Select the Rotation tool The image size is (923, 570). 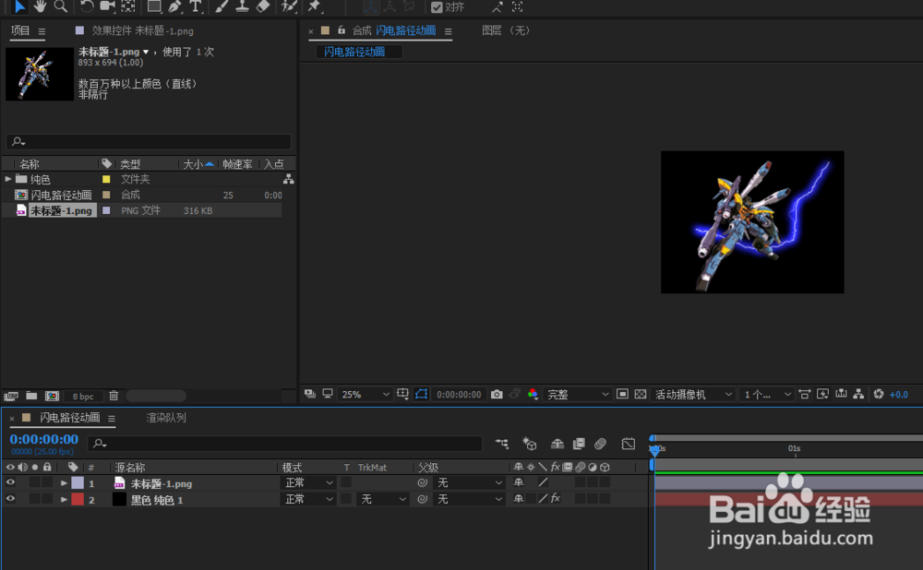[87, 6]
